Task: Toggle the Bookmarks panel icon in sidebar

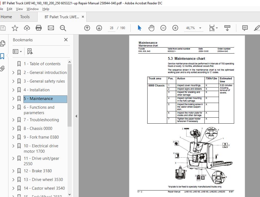Action: pyautogui.click(x=2, y=56)
